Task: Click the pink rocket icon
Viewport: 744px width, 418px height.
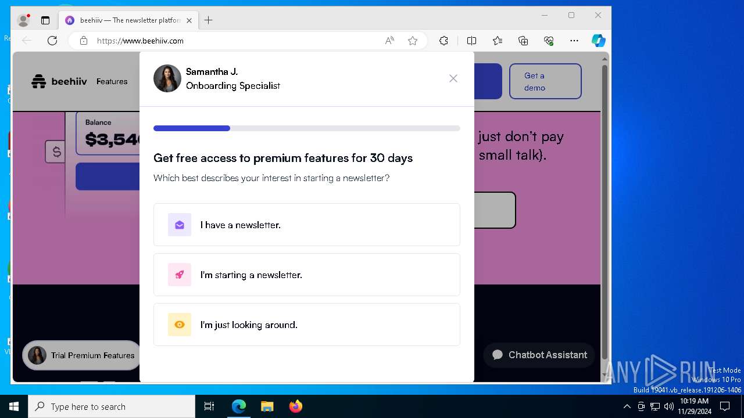Action: (x=180, y=275)
